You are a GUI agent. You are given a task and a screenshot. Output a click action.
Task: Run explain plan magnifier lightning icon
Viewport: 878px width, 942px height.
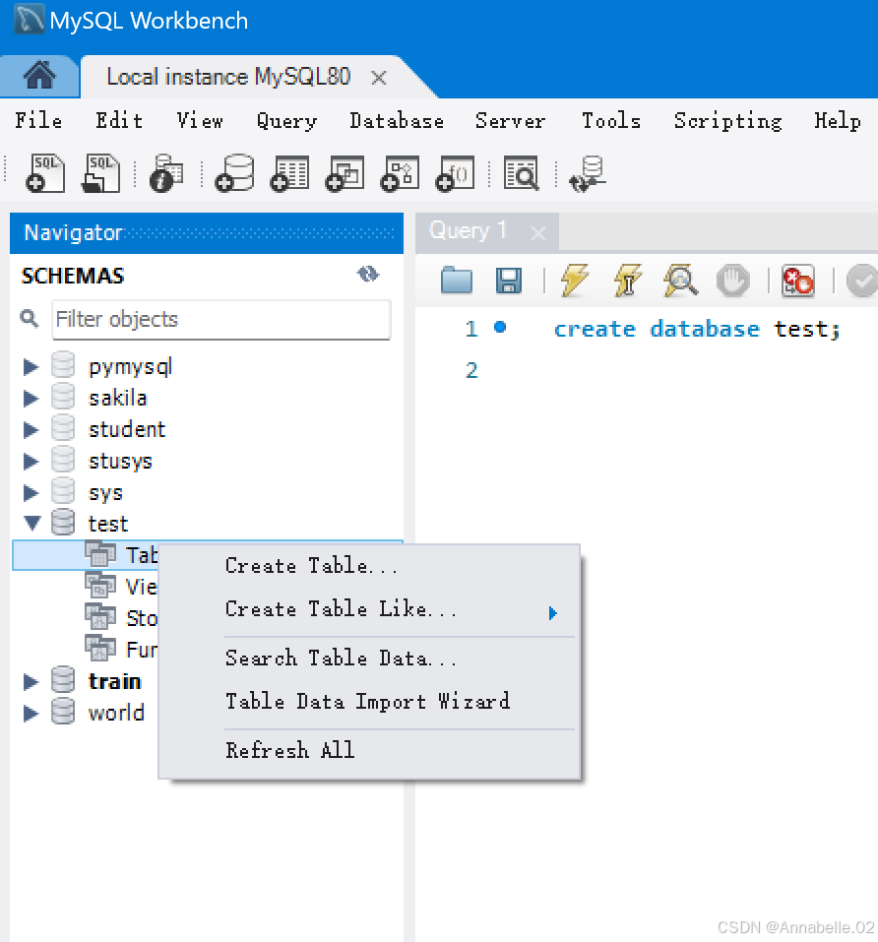(680, 280)
